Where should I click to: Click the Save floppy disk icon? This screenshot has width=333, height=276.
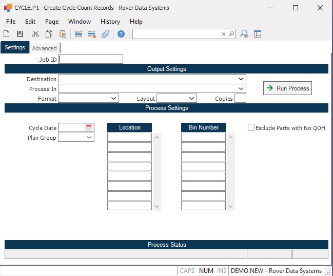click(20, 34)
